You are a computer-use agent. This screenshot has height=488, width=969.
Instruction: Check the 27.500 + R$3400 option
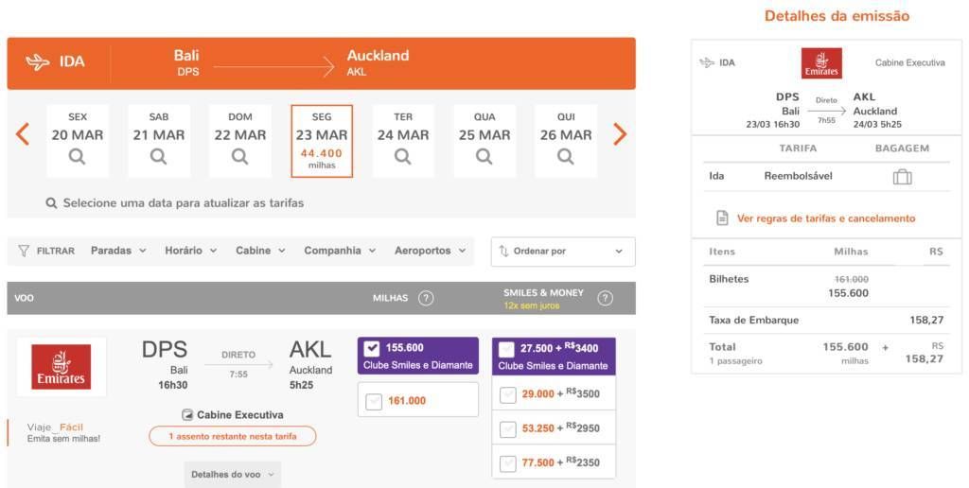[506, 349]
